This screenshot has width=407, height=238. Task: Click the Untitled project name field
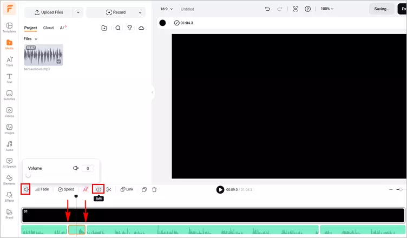187,9
